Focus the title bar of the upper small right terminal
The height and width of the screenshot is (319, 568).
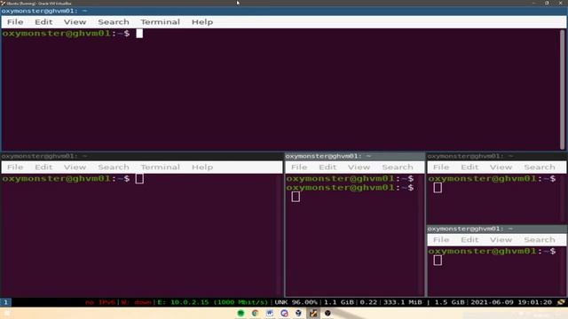tap(497, 156)
